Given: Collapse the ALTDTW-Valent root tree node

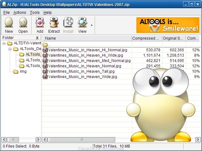Looking at the screenshot, I should 4,43.
